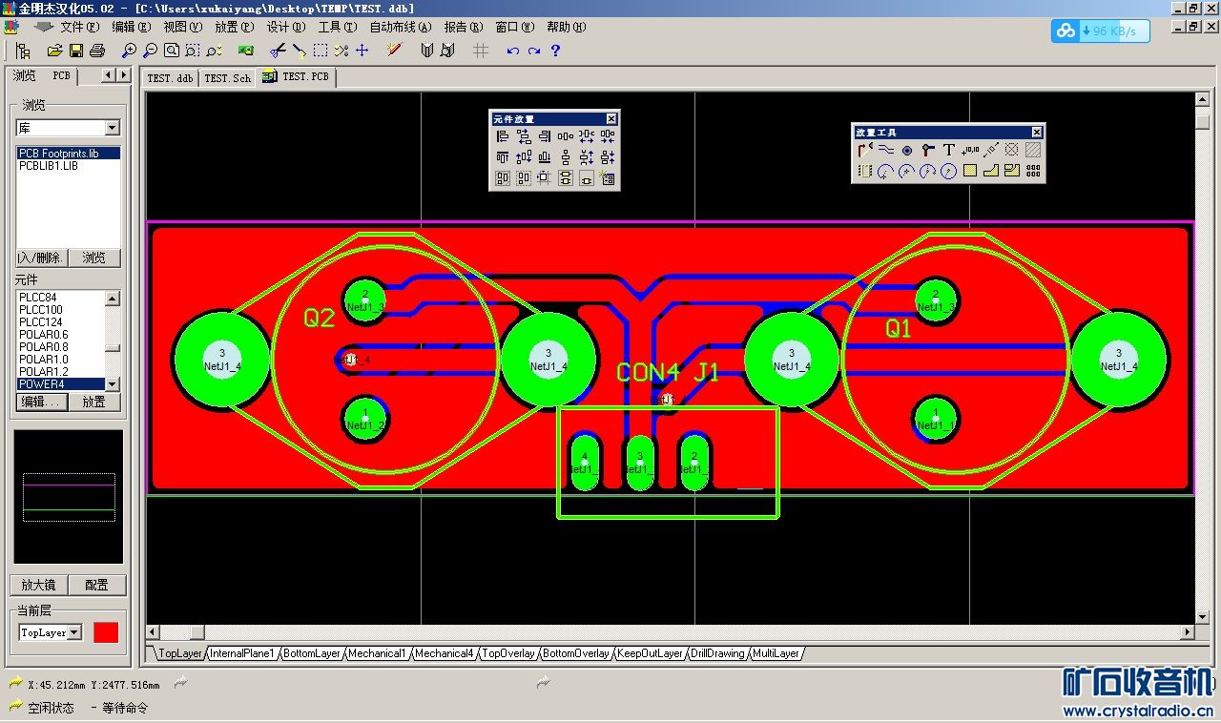Undo using the blue back-arrow icon
This screenshot has height=723, width=1221.
tap(513, 51)
